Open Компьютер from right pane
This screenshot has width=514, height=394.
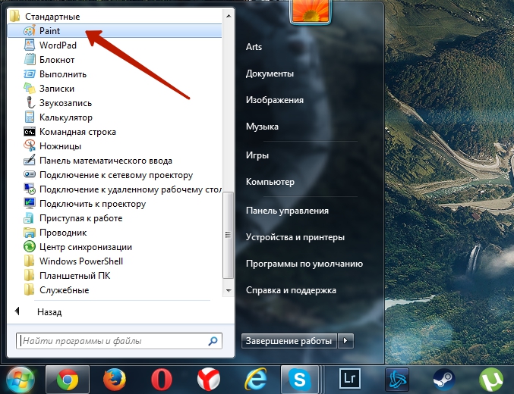click(270, 182)
